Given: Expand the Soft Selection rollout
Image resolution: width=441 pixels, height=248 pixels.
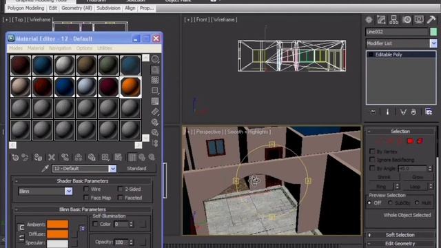Looking at the screenshot, I should (400, 235).
